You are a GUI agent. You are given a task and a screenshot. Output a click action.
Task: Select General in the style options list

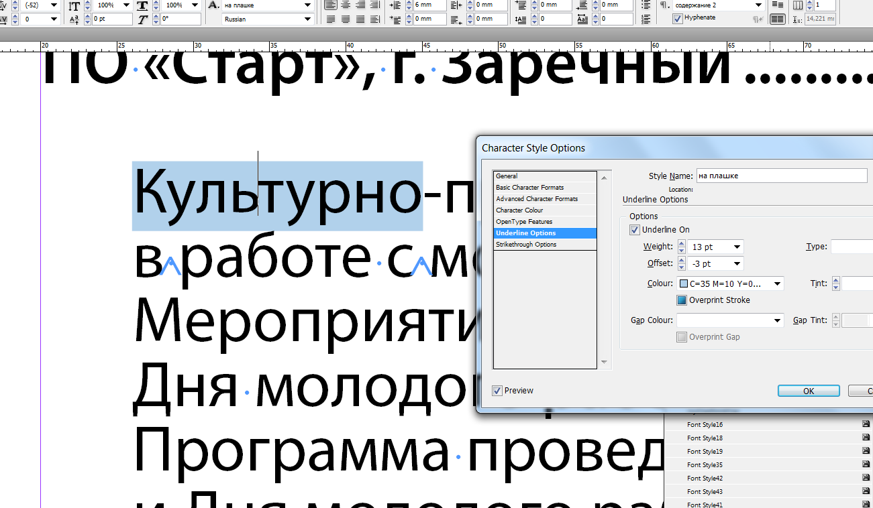coord(545,176)
